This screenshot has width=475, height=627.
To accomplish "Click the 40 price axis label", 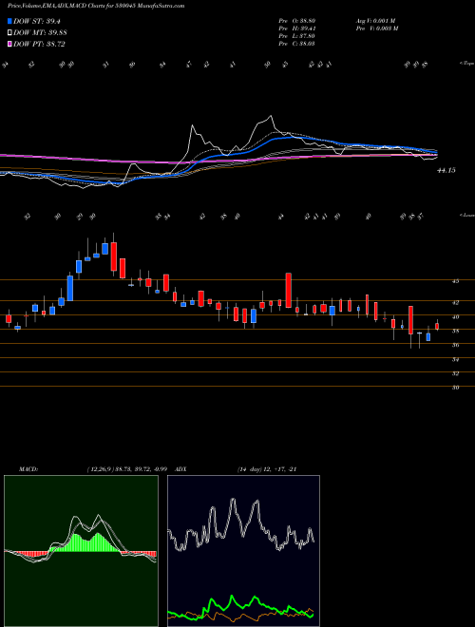I will tap(455, 316).
